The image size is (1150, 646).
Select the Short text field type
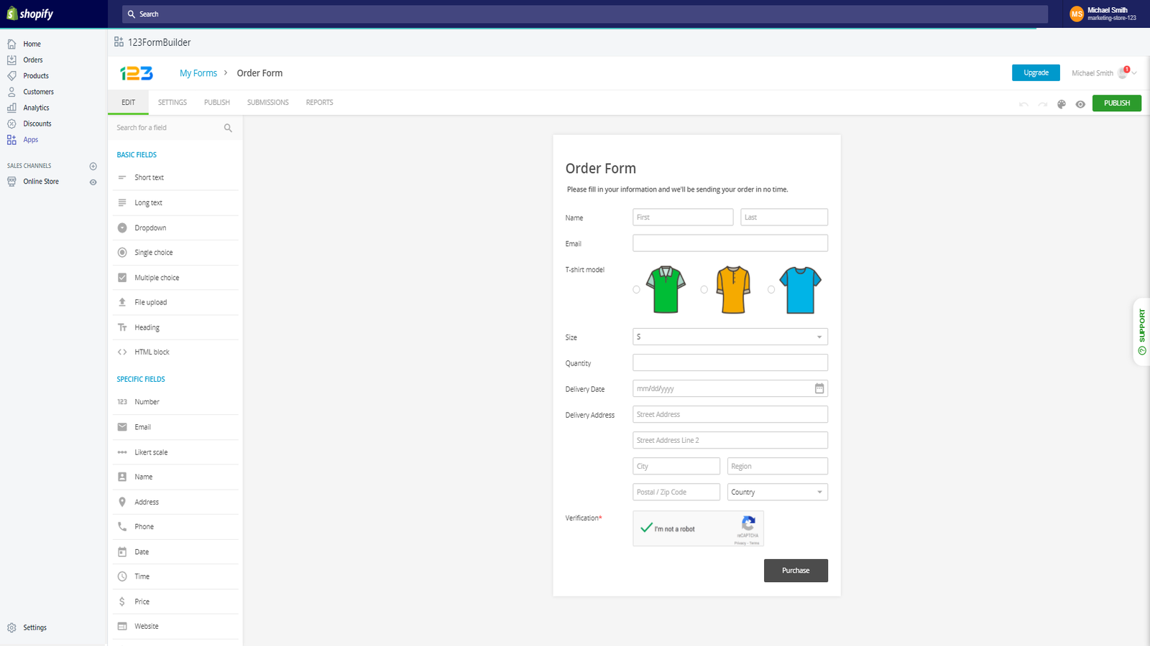click(x=149, y=177)
